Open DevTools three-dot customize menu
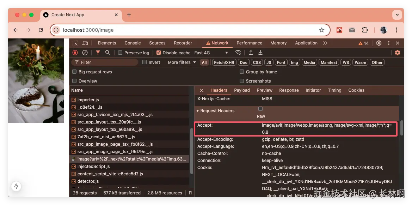Screen dimensions: 412x205 [388, 43]
